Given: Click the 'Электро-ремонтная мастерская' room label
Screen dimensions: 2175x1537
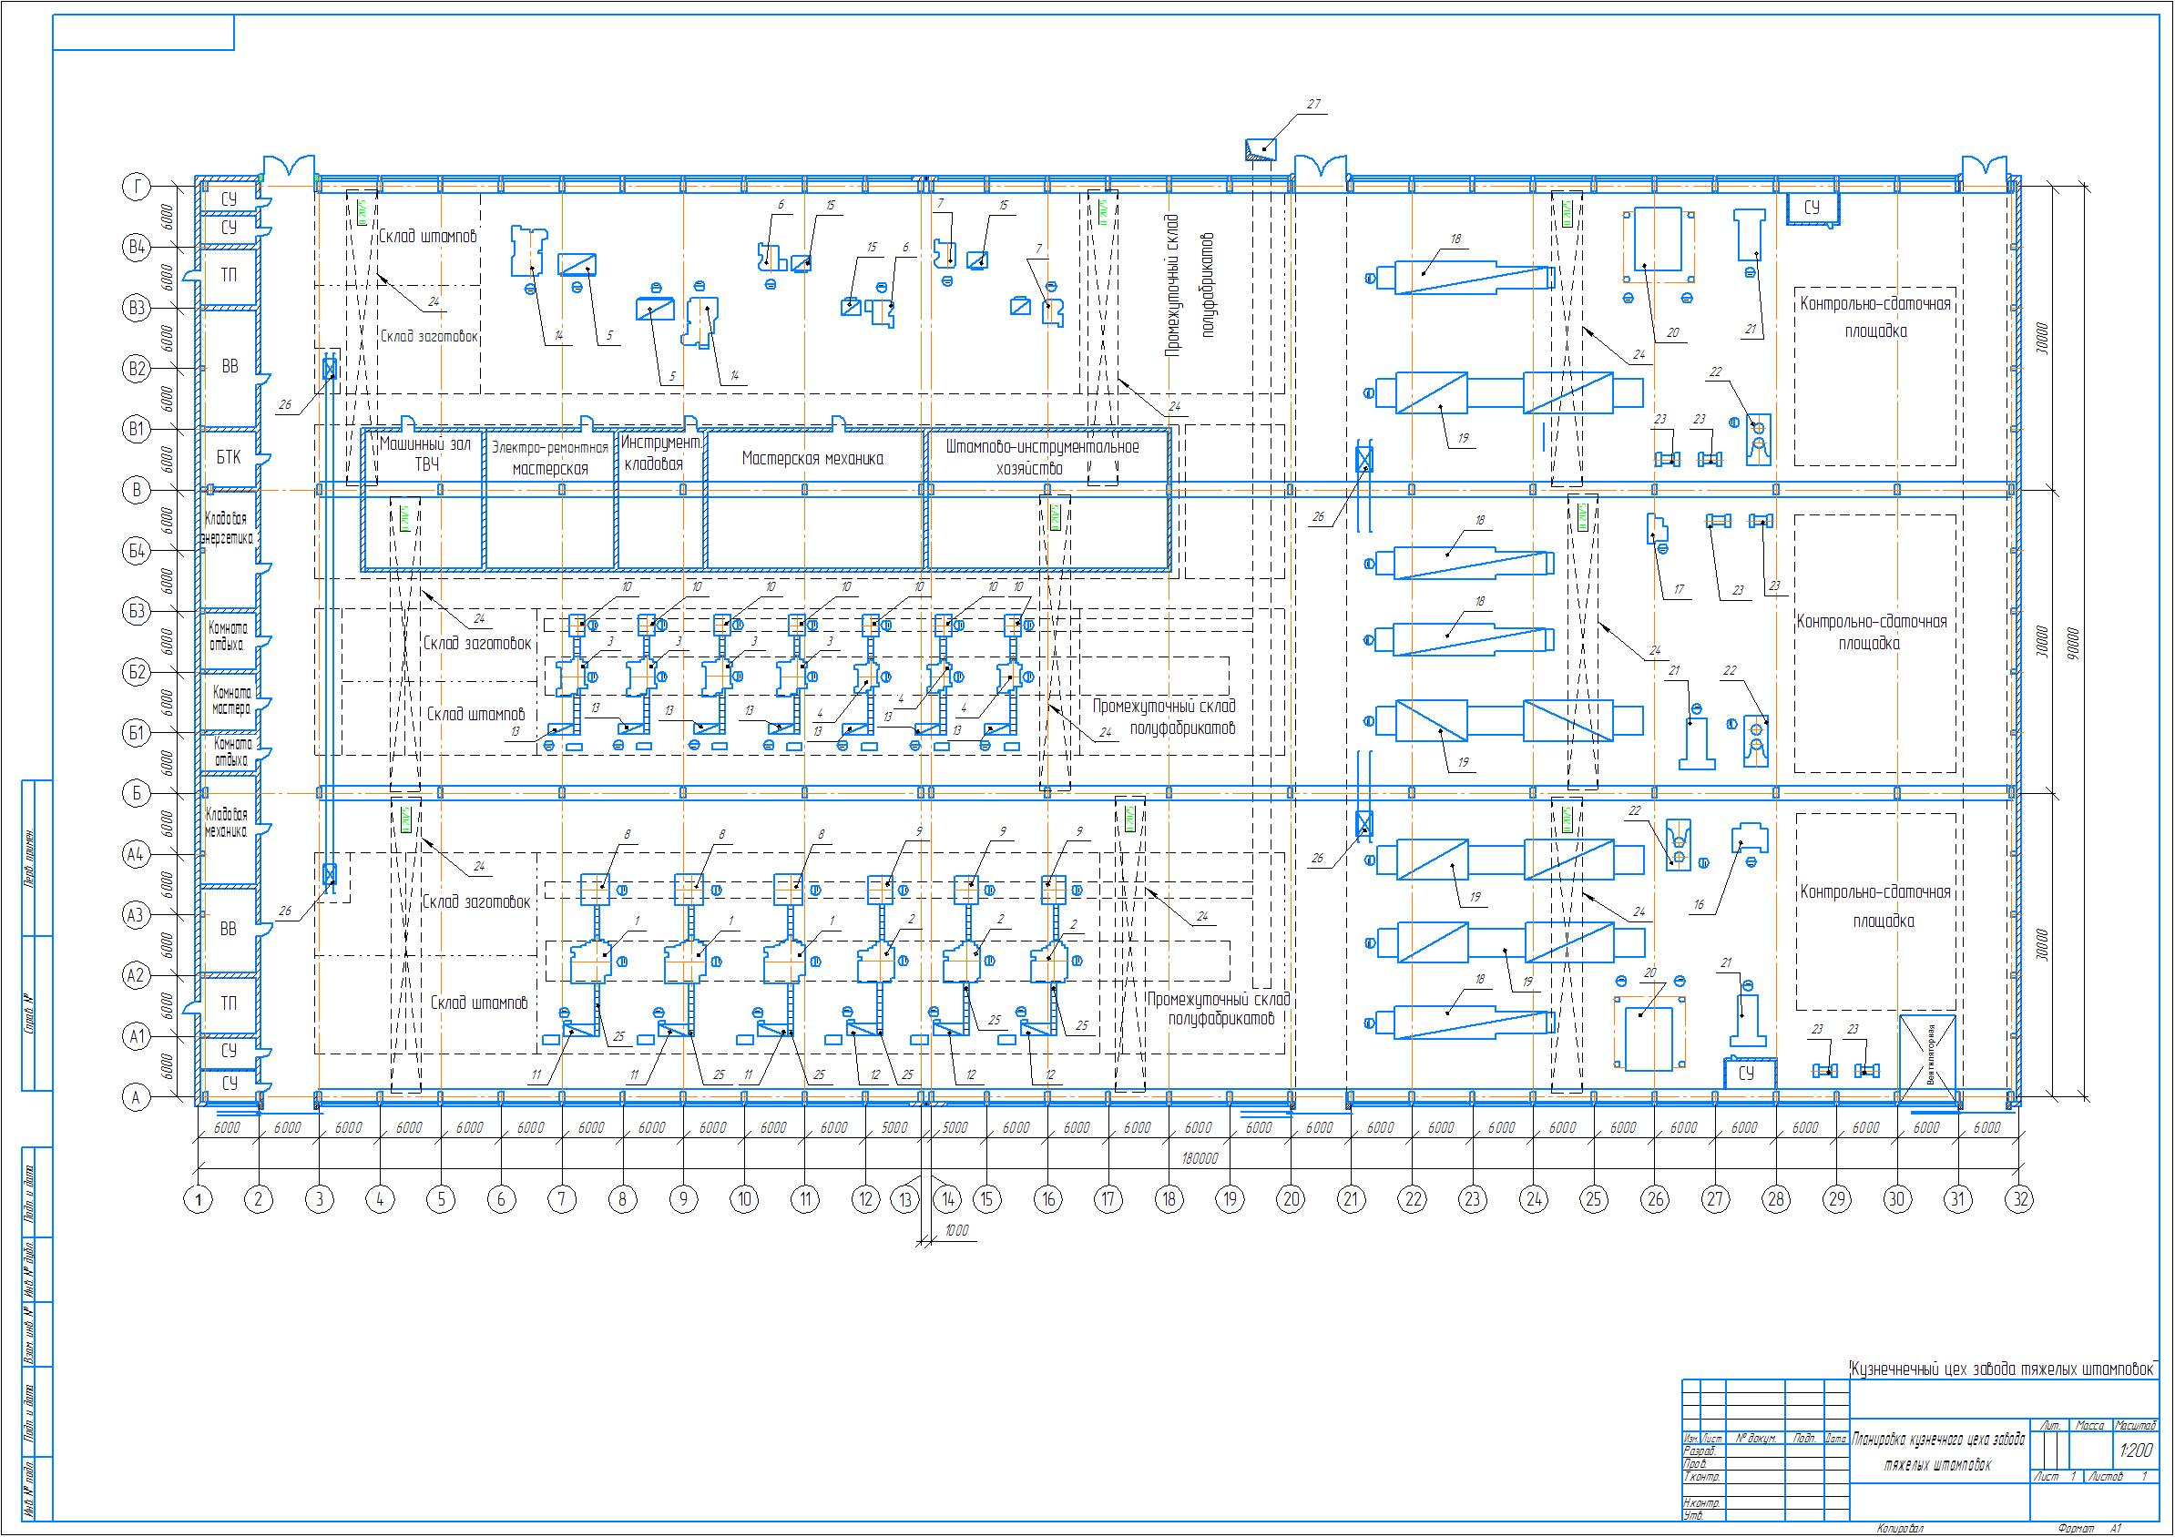Looking at the screenshot, I should pyautogui.click(x=549, y=458).
